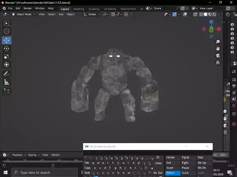Open the Select menu in viewport header

52,14
